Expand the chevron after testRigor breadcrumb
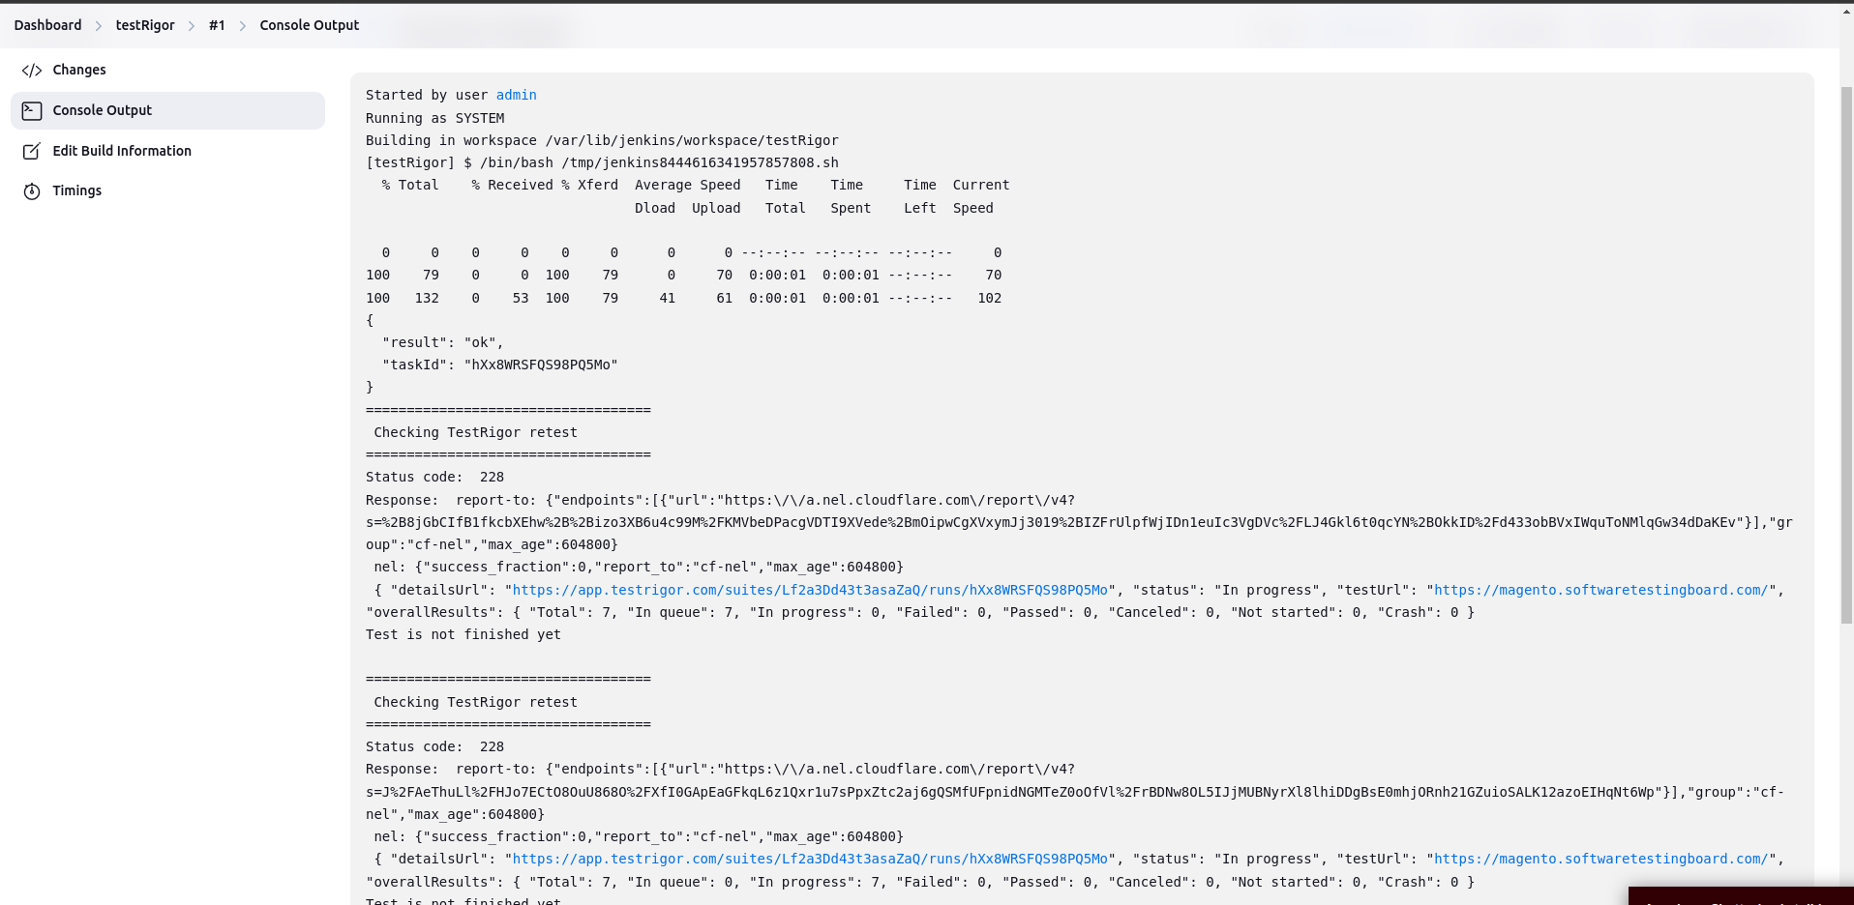Screen dimensions: 1854x905 [x=192, y=26]
